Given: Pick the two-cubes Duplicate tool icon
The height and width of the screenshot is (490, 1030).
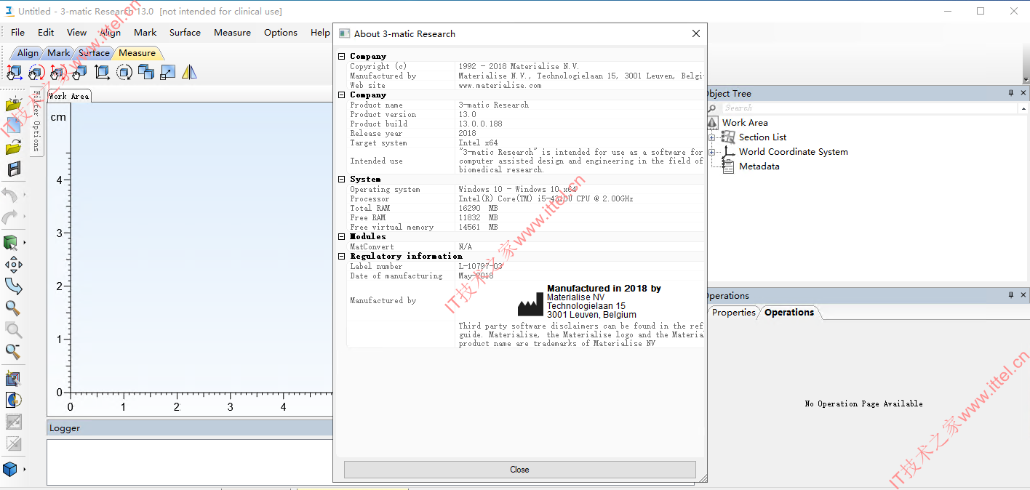Looking at the screenshot, I should pos(146,72).
